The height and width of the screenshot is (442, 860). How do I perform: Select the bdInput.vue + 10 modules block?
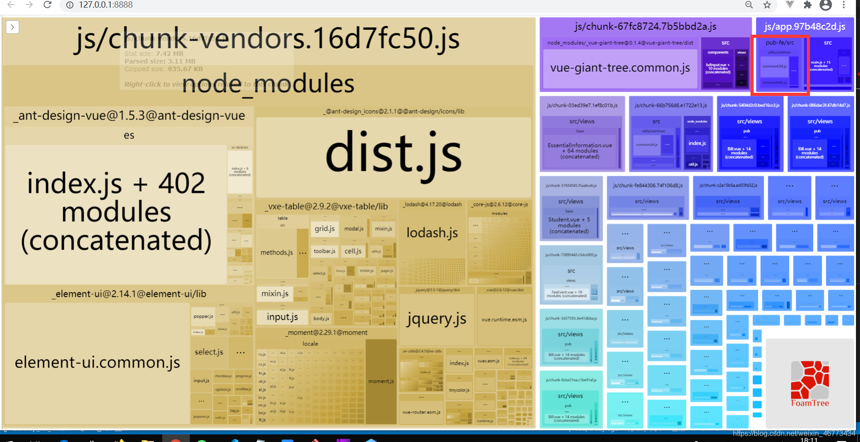718,68
